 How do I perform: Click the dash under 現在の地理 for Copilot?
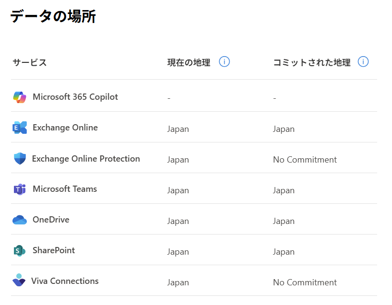pos(168,98)
